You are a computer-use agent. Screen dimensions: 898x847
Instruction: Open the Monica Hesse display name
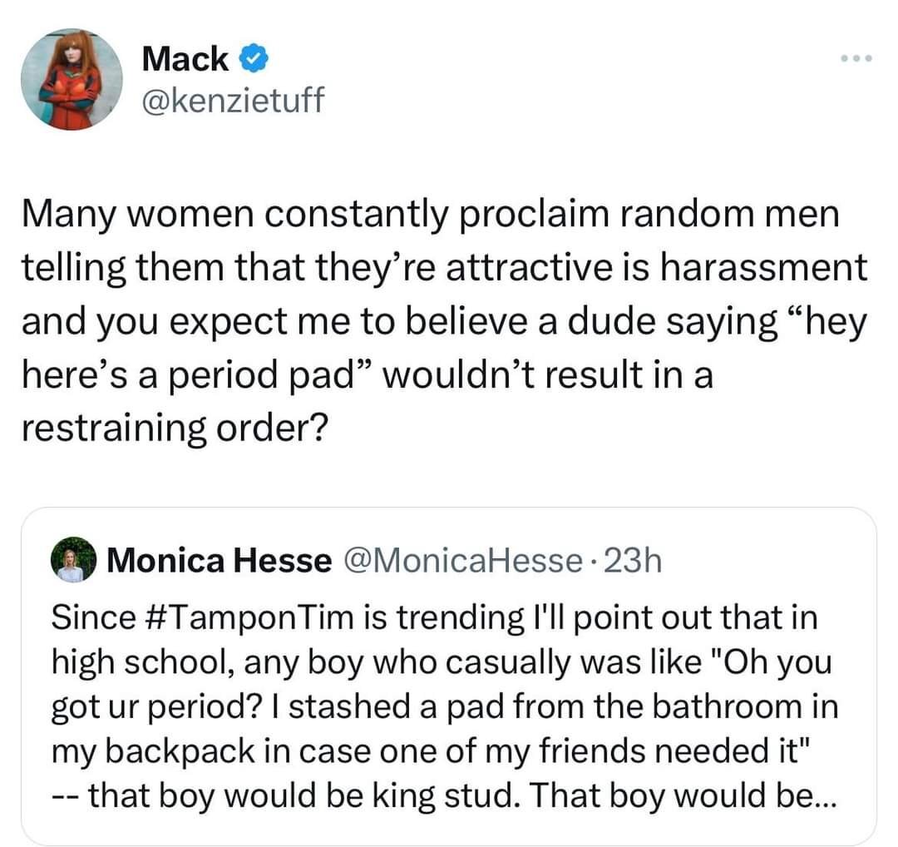click(219, 561)
